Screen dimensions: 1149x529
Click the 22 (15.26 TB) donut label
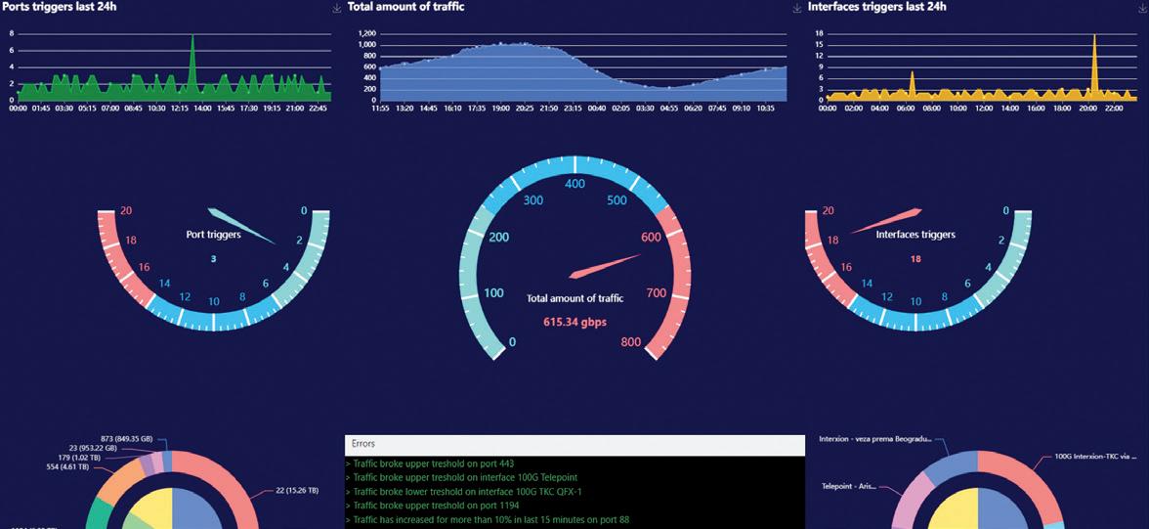tap(297, 490)
